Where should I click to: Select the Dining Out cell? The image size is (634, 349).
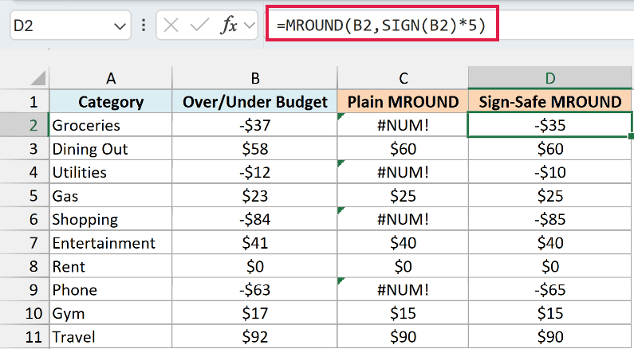click(x=111, y=149)
